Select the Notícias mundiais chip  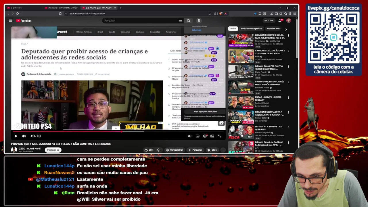[x=274, y=28]
